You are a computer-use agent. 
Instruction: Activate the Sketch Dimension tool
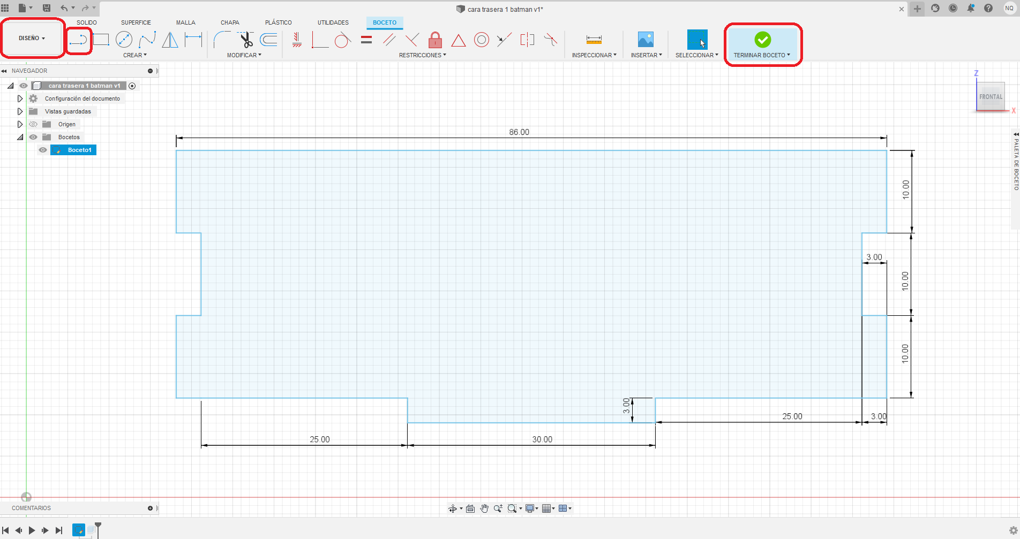(193, 40)
